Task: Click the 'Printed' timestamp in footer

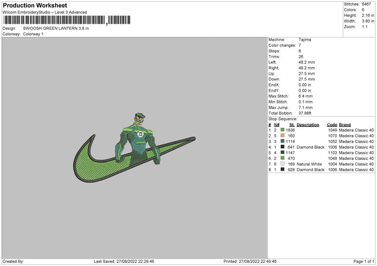Action: tap(250, 262)
